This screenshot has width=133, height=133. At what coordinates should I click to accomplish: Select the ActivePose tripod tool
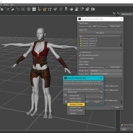(66, 9)
